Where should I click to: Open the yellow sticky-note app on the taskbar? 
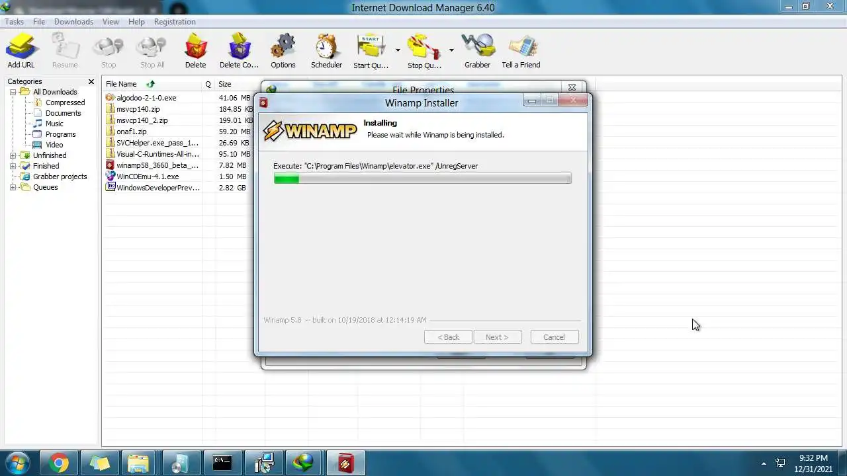pos(99,463)
